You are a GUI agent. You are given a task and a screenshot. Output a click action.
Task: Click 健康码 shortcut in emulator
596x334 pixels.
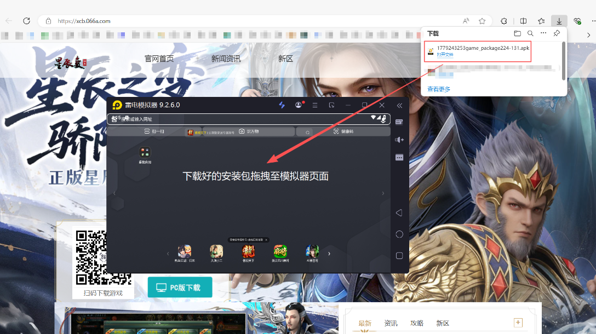point(343,131)
